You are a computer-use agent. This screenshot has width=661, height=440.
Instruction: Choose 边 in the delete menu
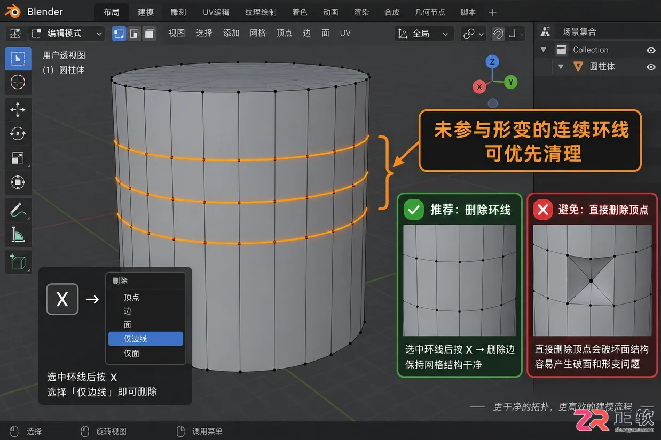(146, 311)
